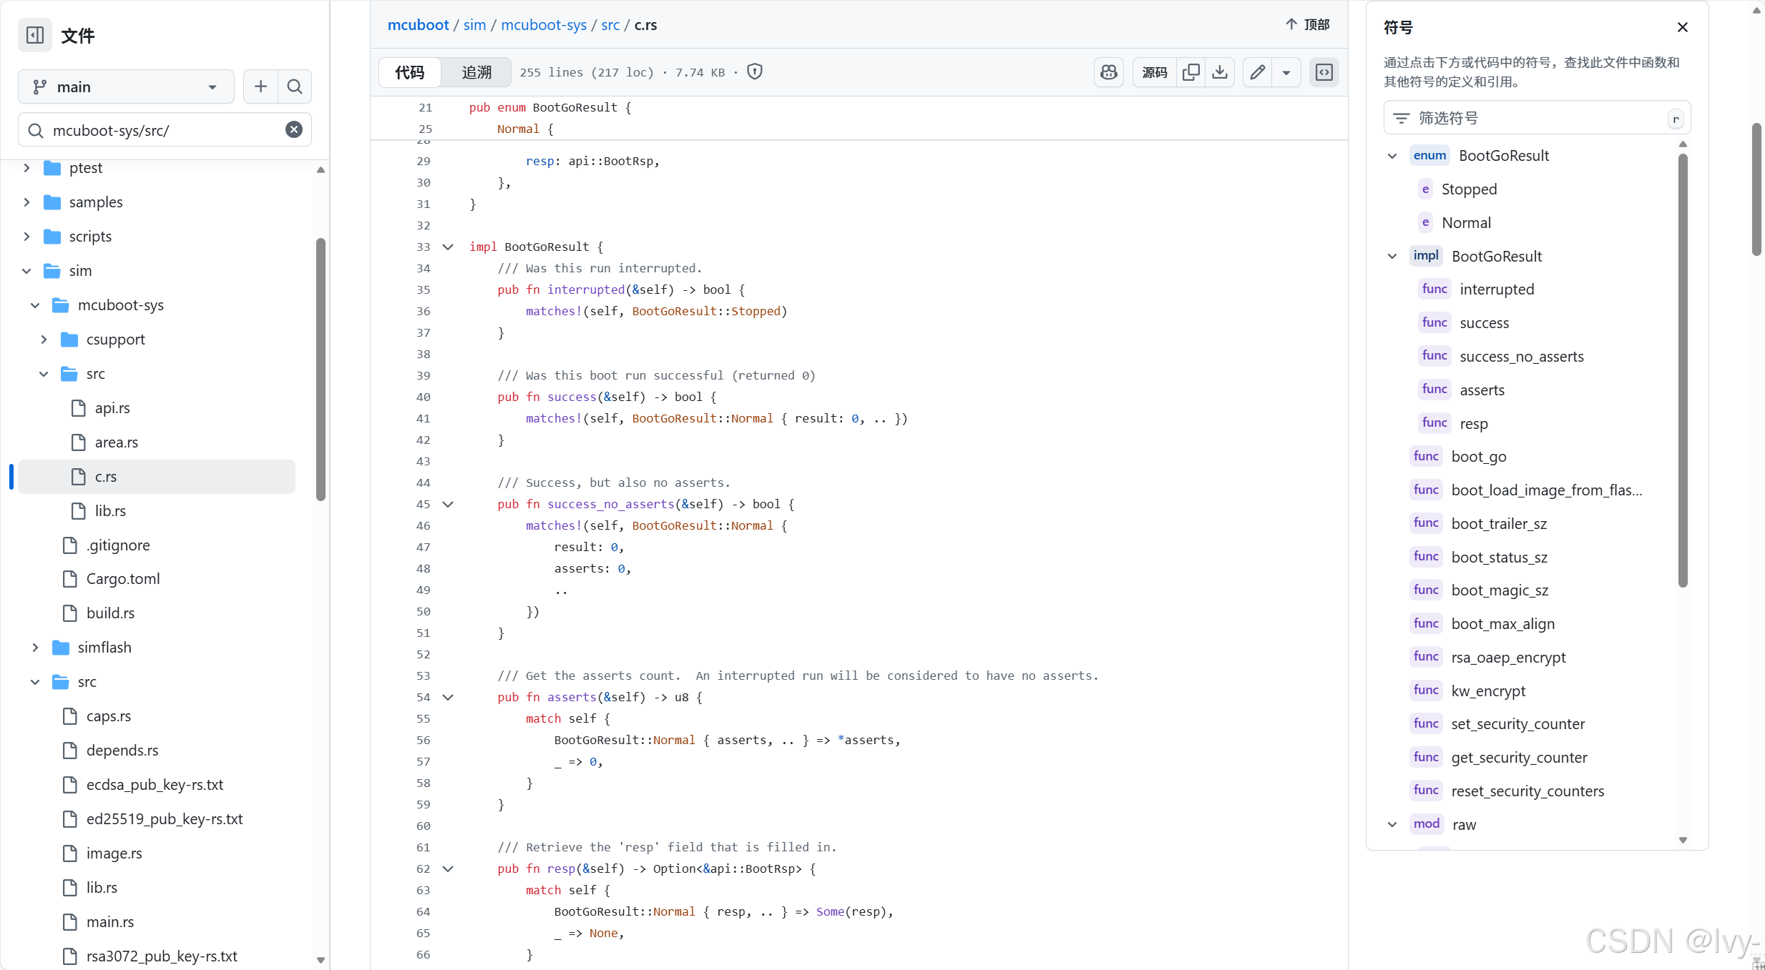
Task: Collapse the file tree side panel icon
Action: tap(35, 35)
